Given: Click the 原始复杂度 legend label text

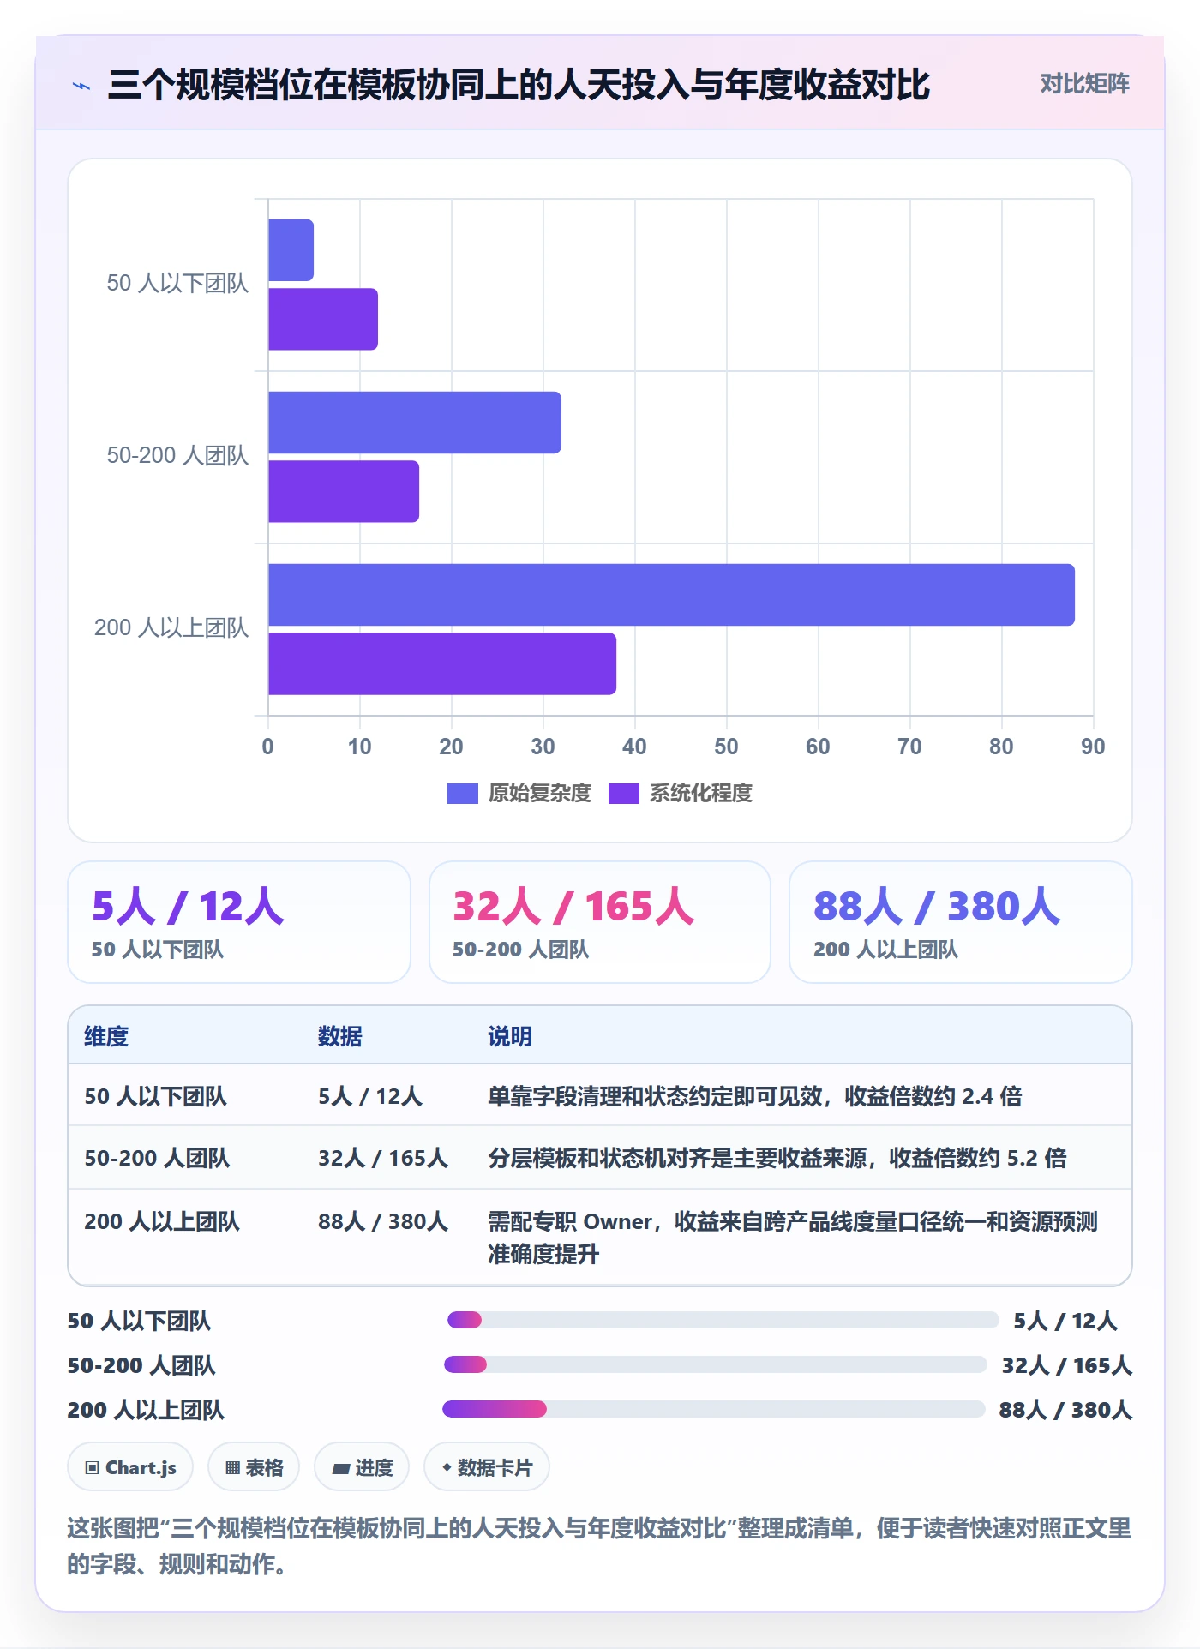Looking at the screenshot, I should [x=540, y=794].
